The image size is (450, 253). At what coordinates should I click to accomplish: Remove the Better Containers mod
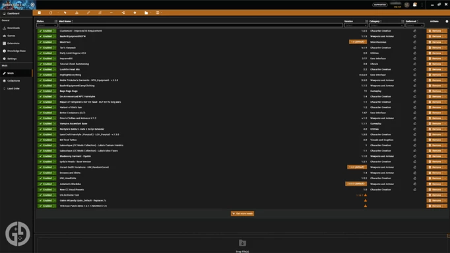click(435, 113)
